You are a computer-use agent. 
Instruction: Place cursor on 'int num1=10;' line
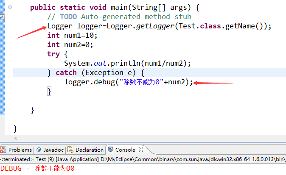tap(73, 35)
